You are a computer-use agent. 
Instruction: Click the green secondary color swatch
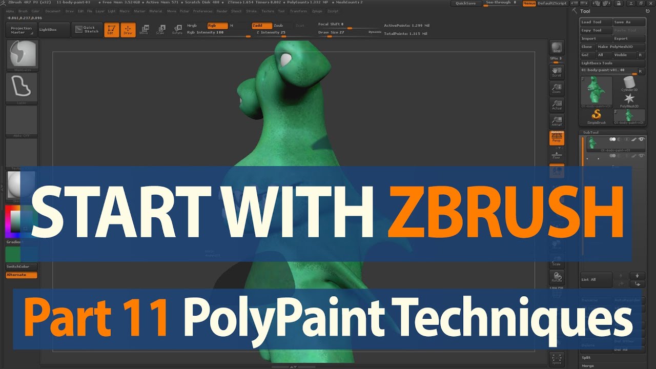click(22, 254)
